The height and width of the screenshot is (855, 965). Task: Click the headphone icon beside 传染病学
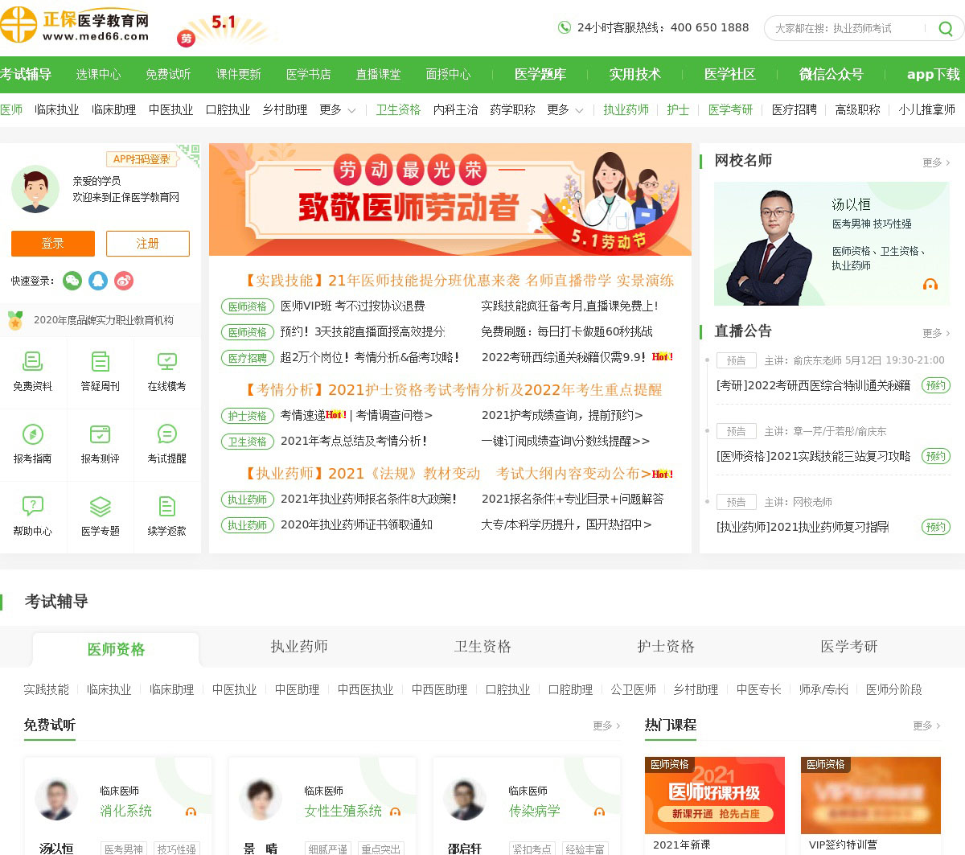[599, 812]
